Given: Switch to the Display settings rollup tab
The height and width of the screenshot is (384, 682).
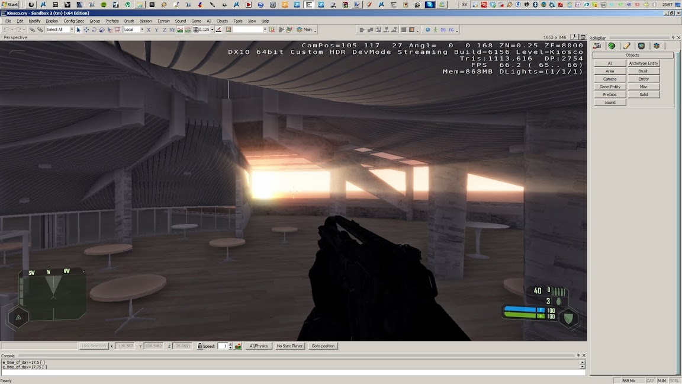Looking at the screenshot, I should tap(642, 46).
